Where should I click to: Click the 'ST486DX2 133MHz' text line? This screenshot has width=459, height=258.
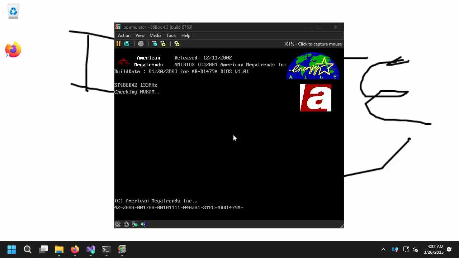coord(136,85)
